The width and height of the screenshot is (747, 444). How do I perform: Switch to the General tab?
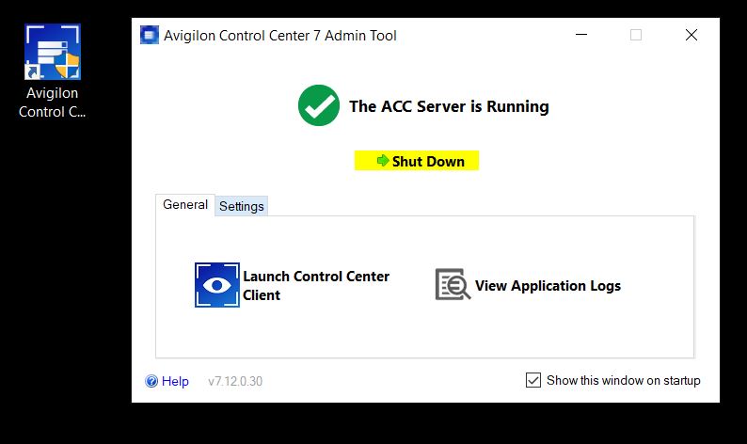tap(185, 204)
